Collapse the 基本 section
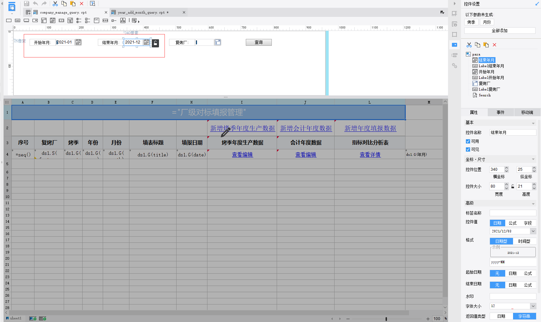Screen dimensions: 541x322 (x=533, y=123)
